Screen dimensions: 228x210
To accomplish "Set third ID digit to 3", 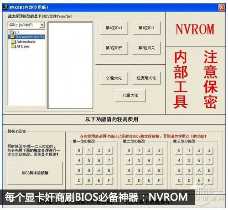I will [x=209, y=150].
